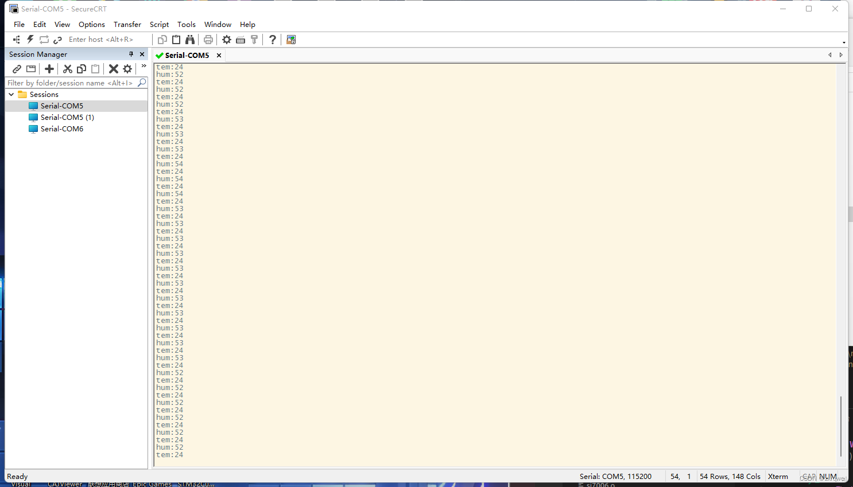Delete session with X icon in Session Manager

pyautogui.click(x=114, y=69)
